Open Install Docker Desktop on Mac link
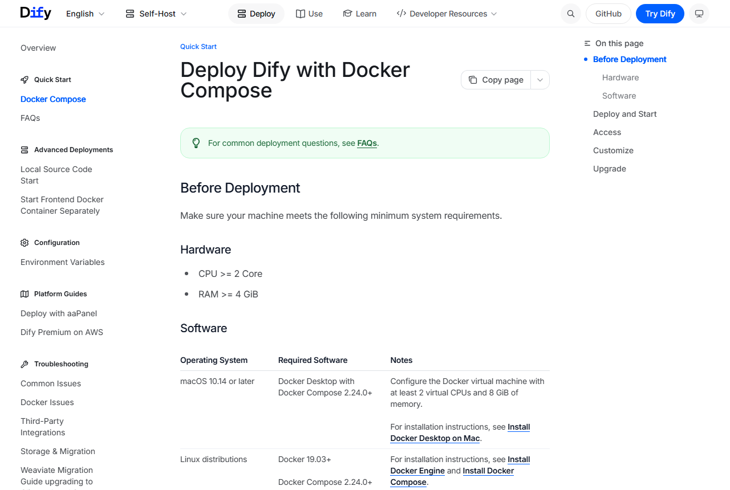 tap(460, 432)
